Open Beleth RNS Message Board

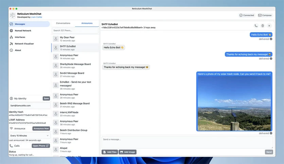click(75, 105)
